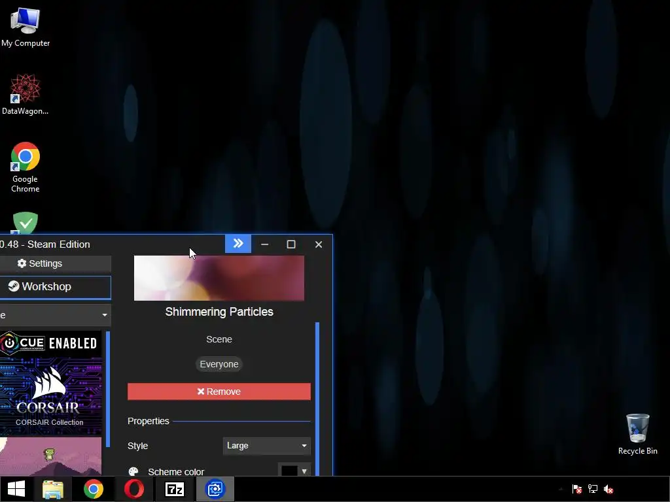Remove the Shimmering Particles wallpaper
Viewport: 670px width, 502px height.
pos(219,392)
